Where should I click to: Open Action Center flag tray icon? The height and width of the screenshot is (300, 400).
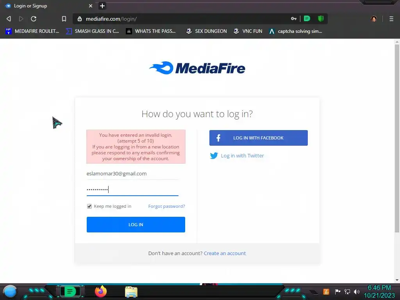[337, 291]
